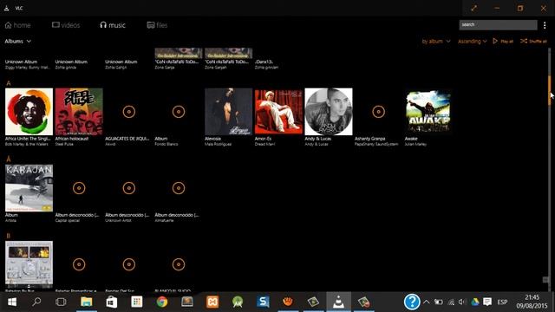Image resolution: width=555 pixels, height=312 pixels.
Task: Open the AGUACATES DE JIQUI album disc icon
Action: click(129, 112)
